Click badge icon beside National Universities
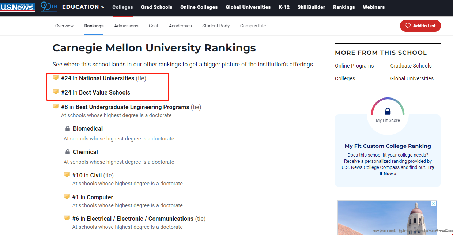The height and width of the screenshot is (235, 453). click(x=56, y=78)
